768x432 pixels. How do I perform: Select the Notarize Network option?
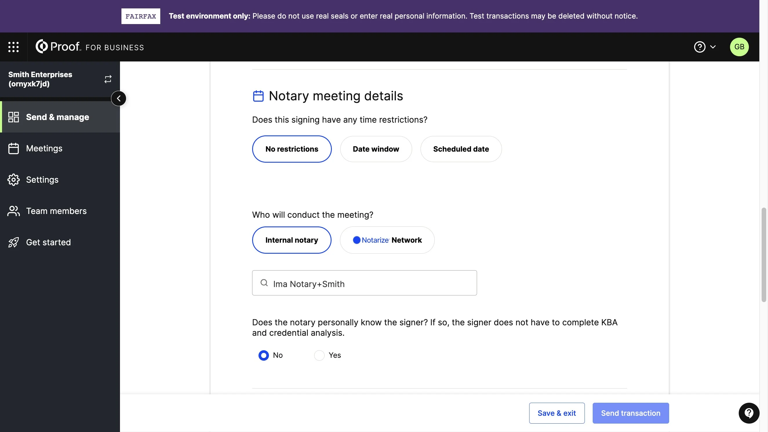click(x=387, y=240)
